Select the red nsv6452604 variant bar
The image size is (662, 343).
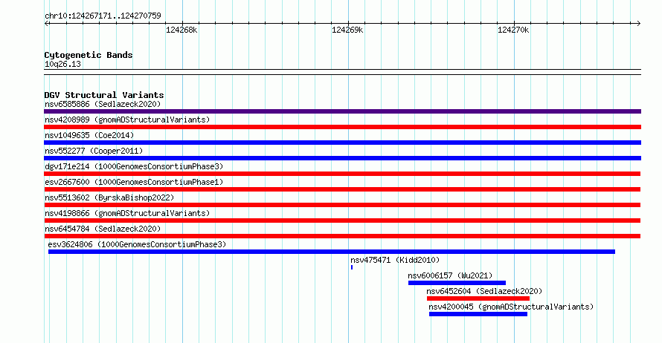click(x=478, y=298)
